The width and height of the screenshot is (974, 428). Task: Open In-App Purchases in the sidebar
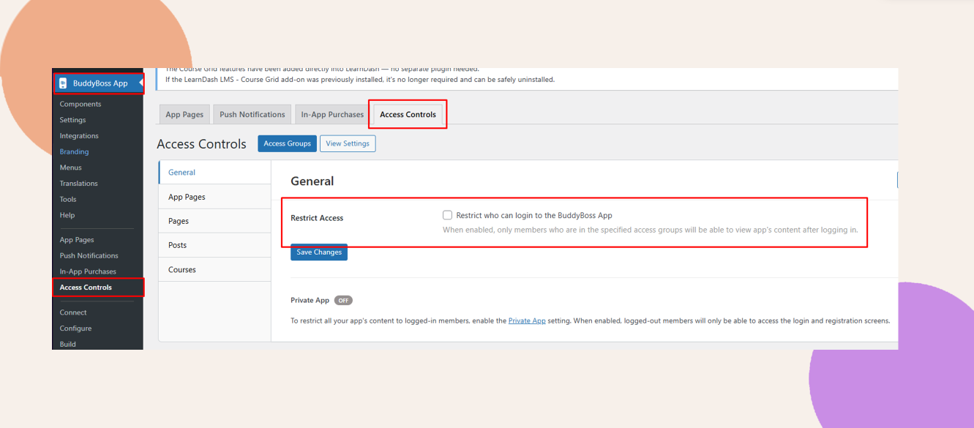point(88,271)
